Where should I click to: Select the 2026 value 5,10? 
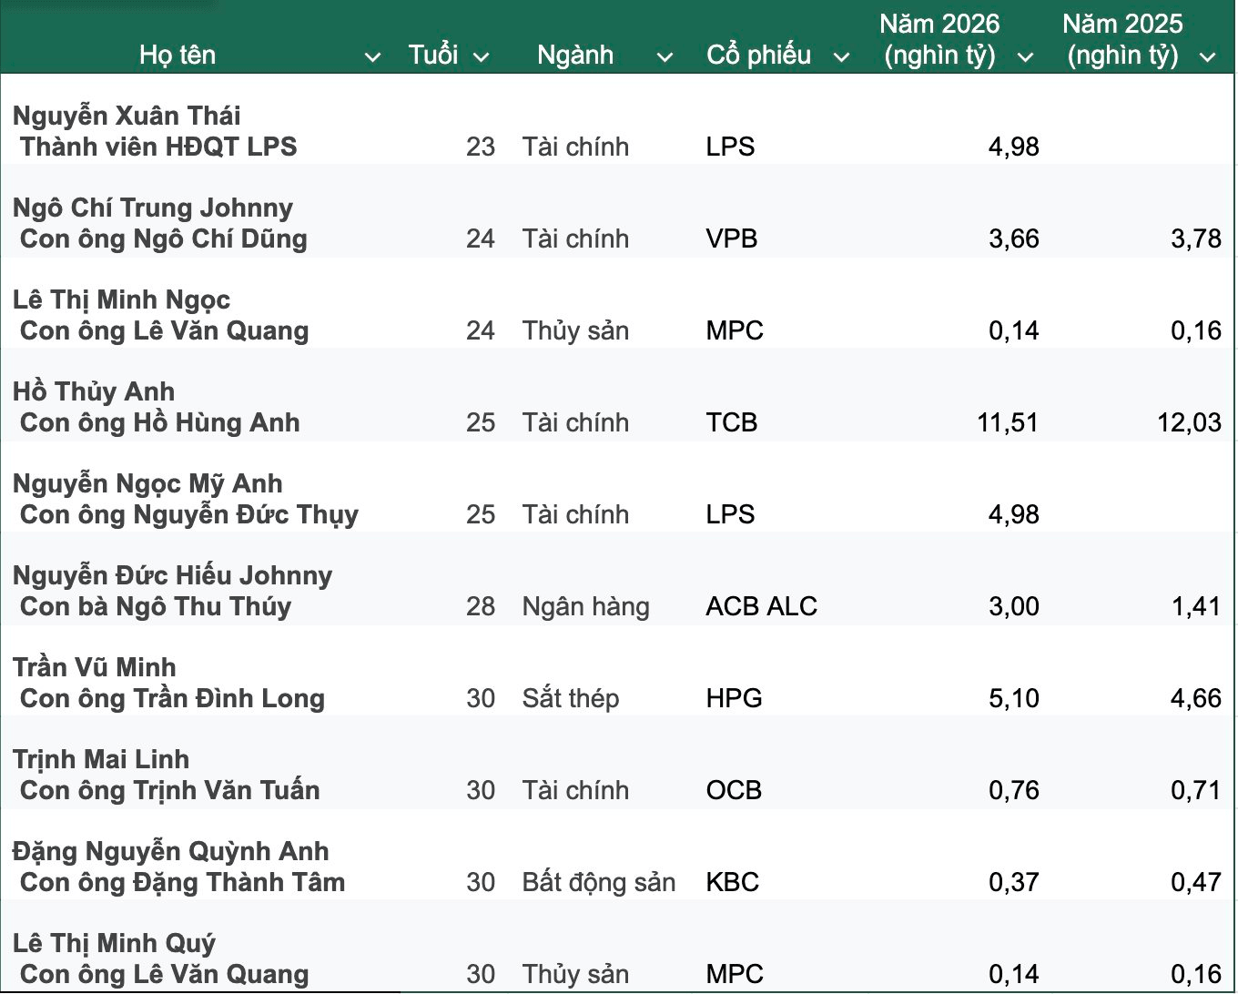1014,698
